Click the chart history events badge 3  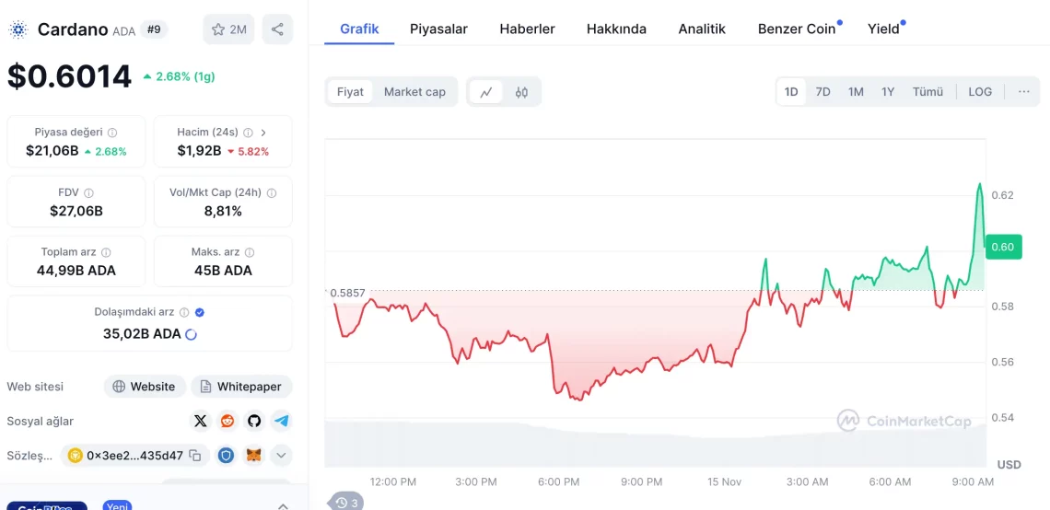pos(345,502)
